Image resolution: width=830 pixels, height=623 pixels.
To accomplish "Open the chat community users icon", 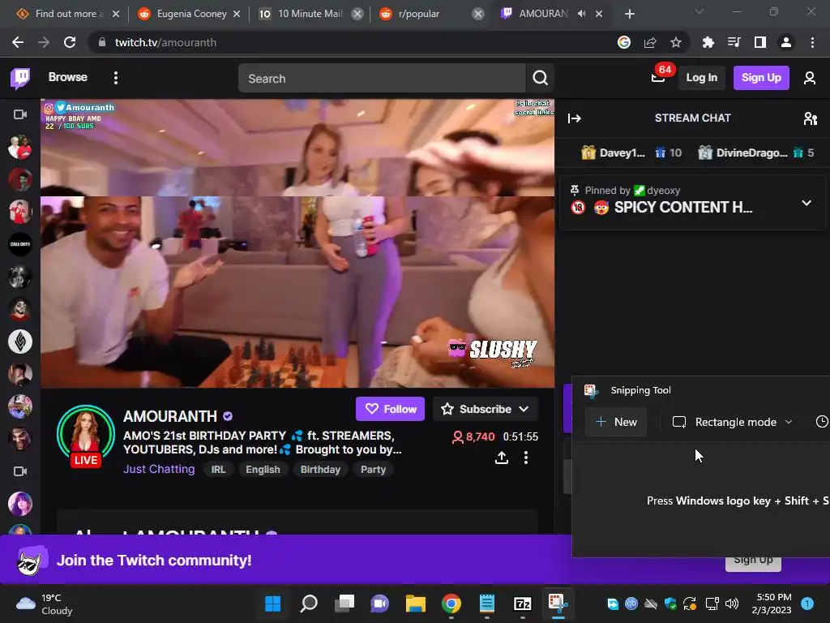I will click(x=810, y=118).
